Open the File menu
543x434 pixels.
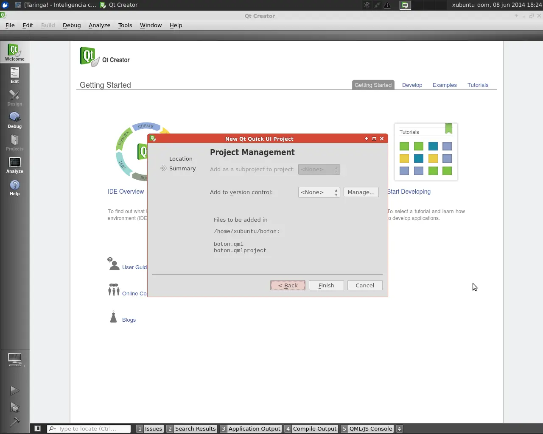tap(10, 25)
